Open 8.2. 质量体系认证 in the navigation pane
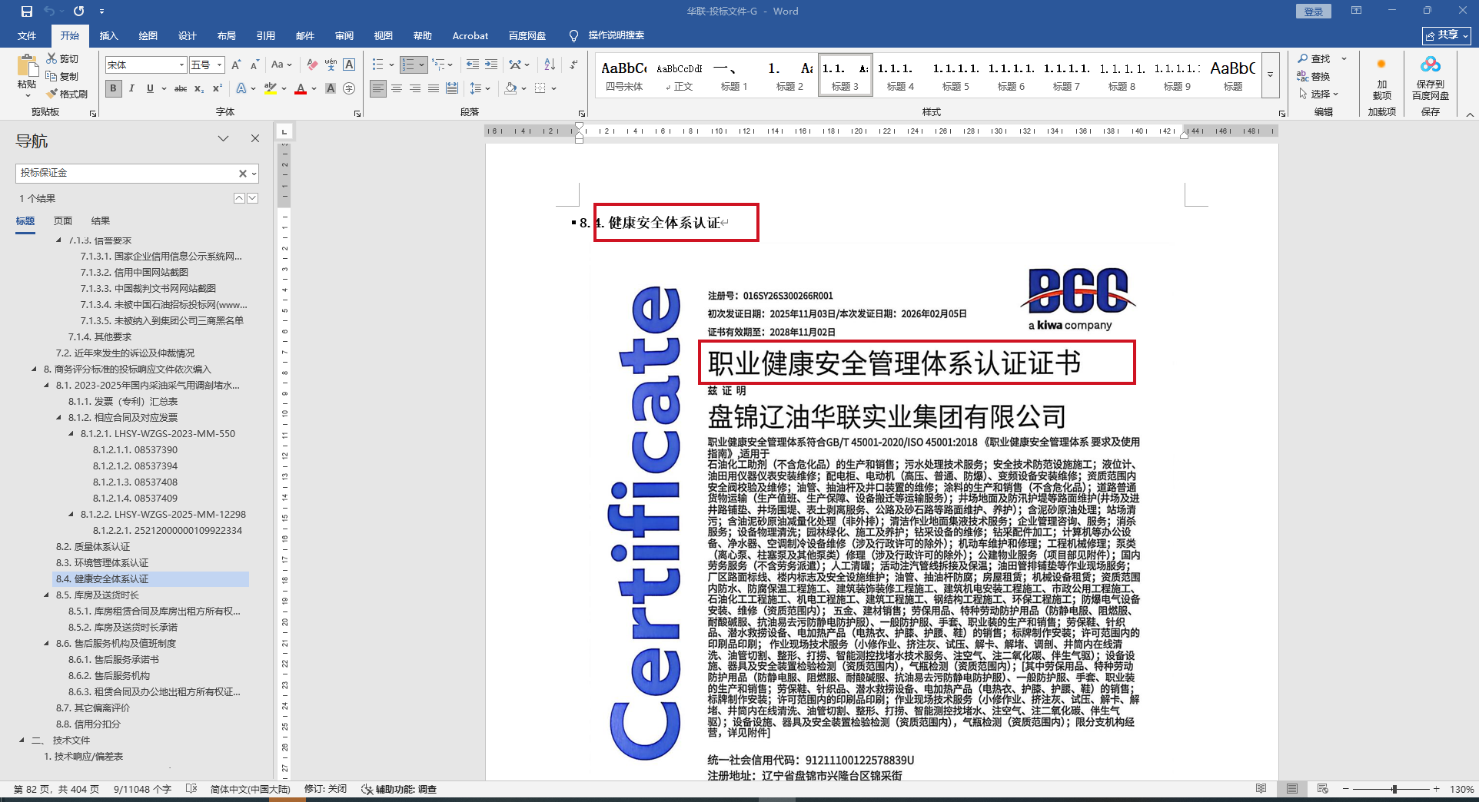 [93, 547]
